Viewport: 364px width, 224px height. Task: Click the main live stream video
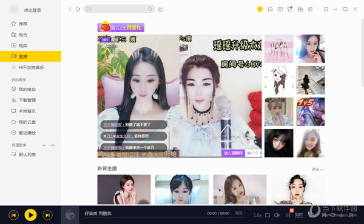[180, 96]
